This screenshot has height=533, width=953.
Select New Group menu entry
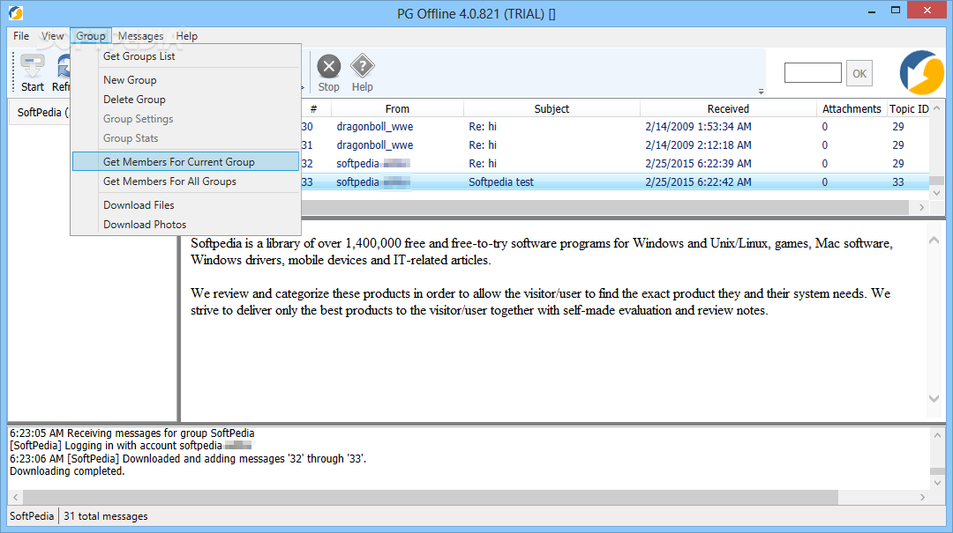[186, 79]
